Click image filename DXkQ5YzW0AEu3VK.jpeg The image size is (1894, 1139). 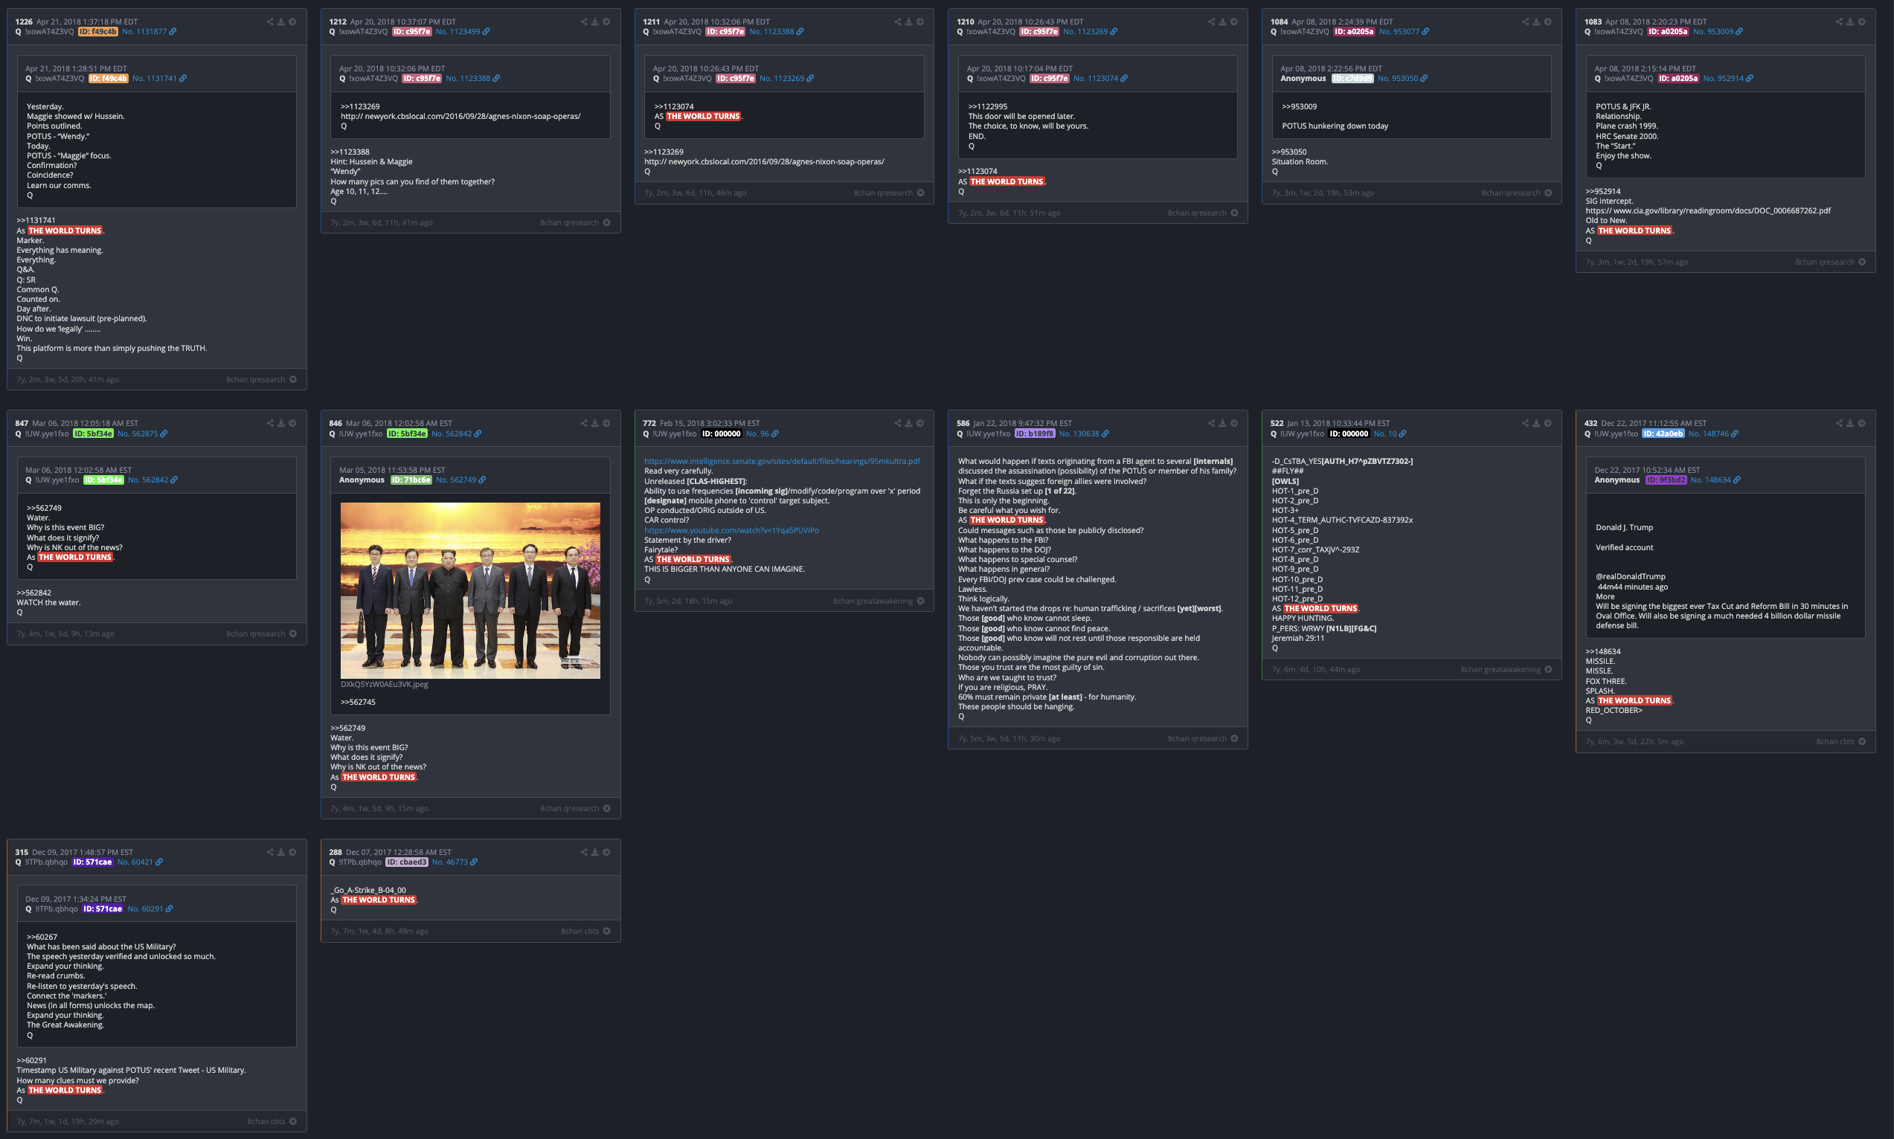[384, 684]
